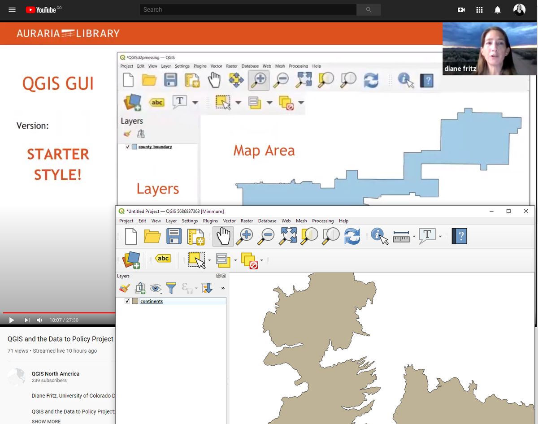The height and width of the screenshot is (424, 538).
Task: Open Data Source Manager in Untitled Project window
Action: 131,260
